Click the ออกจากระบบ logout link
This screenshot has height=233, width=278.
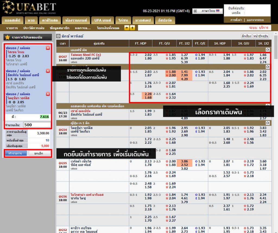tap(255, 20)
